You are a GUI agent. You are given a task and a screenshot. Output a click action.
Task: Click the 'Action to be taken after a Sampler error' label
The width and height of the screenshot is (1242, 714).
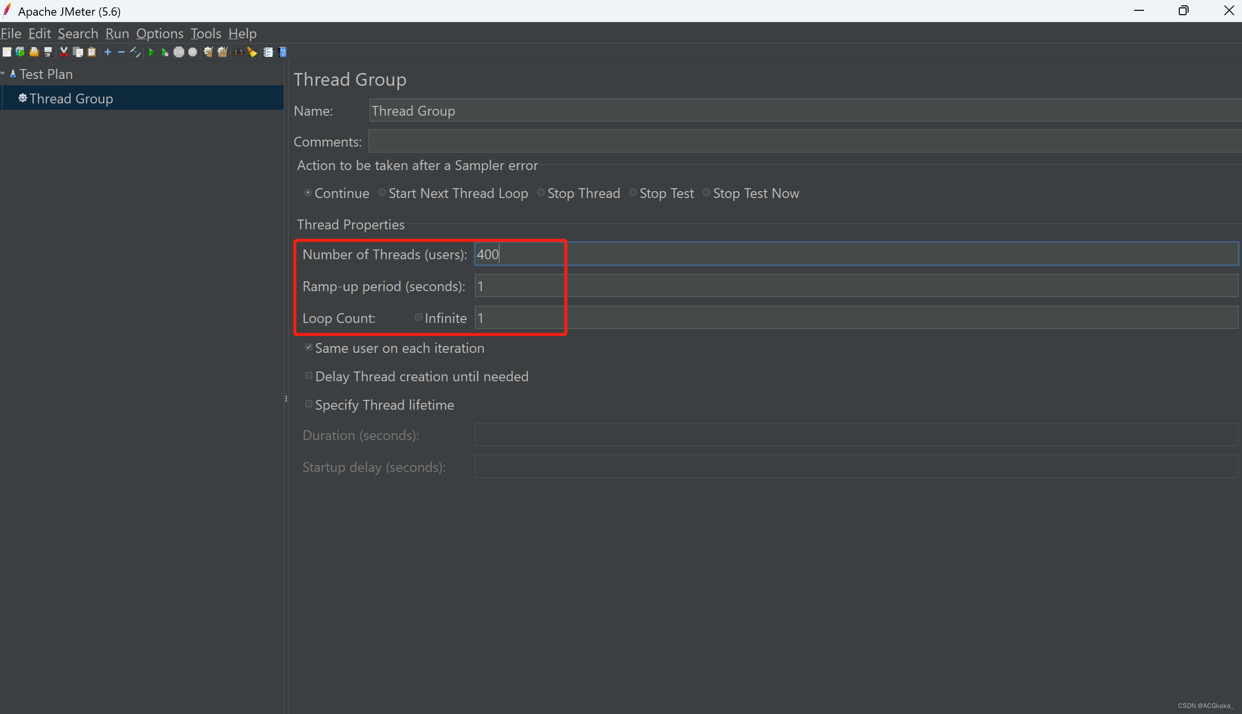(417, 165)
